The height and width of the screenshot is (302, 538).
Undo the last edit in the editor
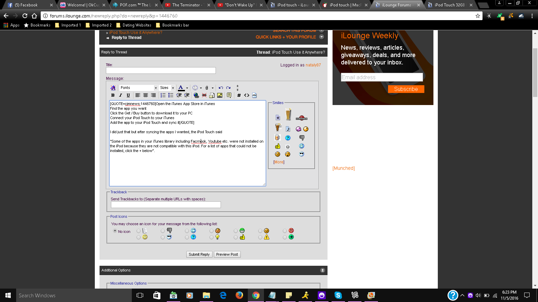point(221,88)
